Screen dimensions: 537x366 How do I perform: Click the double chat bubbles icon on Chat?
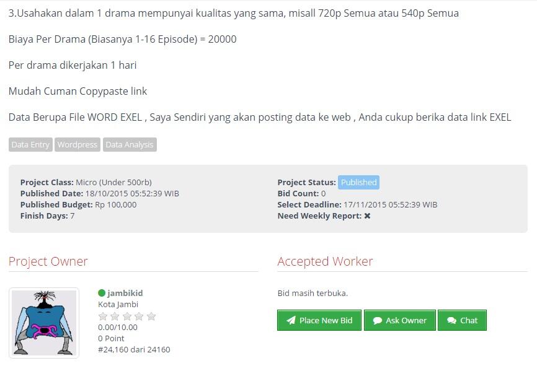(451, 321)
